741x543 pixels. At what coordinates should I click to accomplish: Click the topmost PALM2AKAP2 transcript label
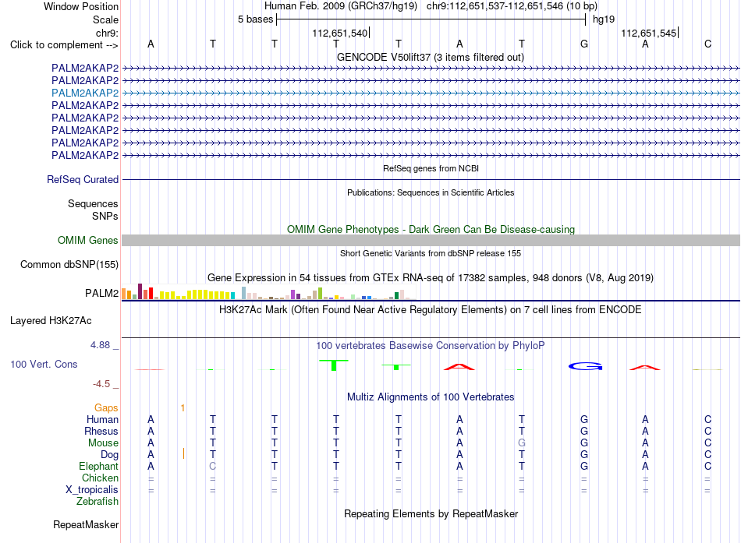coord(85,68)
